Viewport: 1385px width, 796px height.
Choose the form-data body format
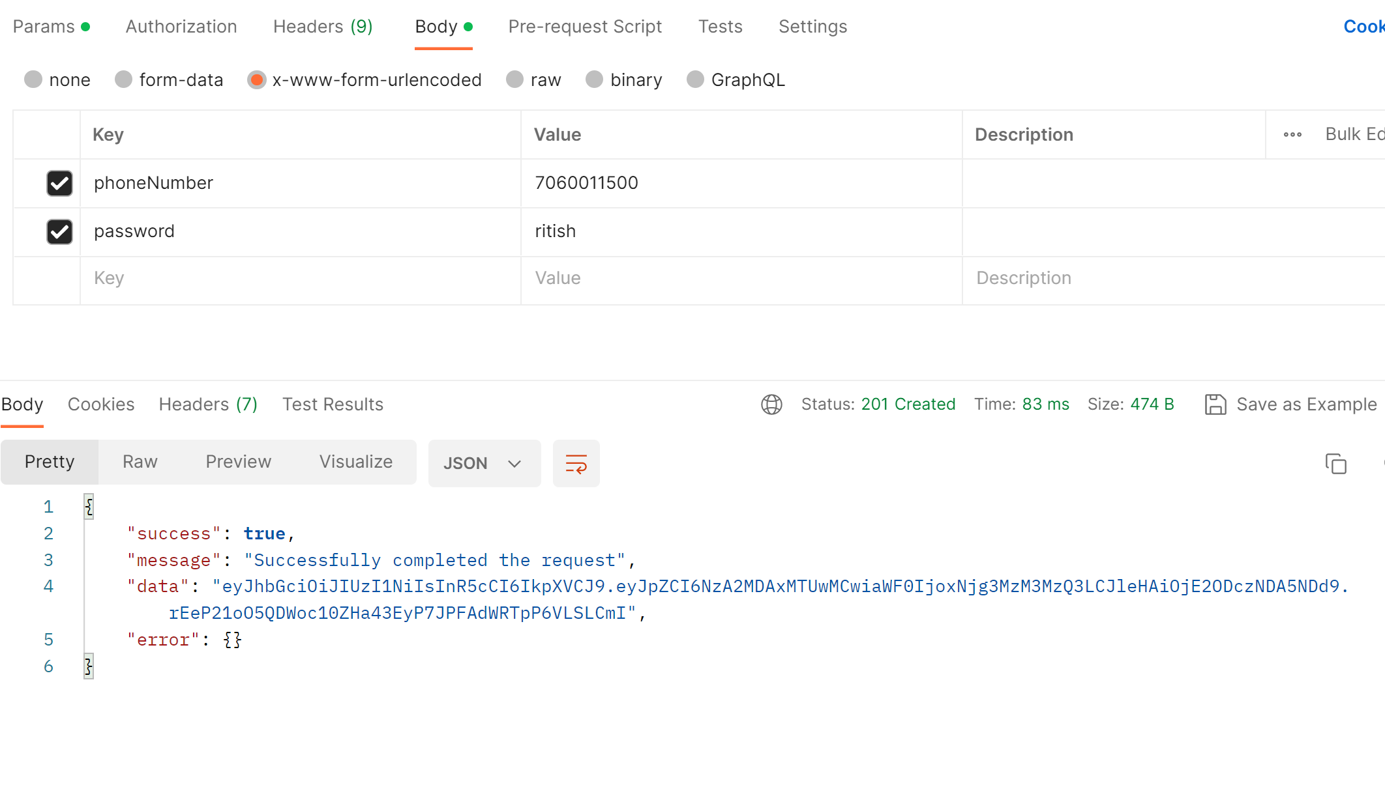pyautogui.click(x=123, y=79)
